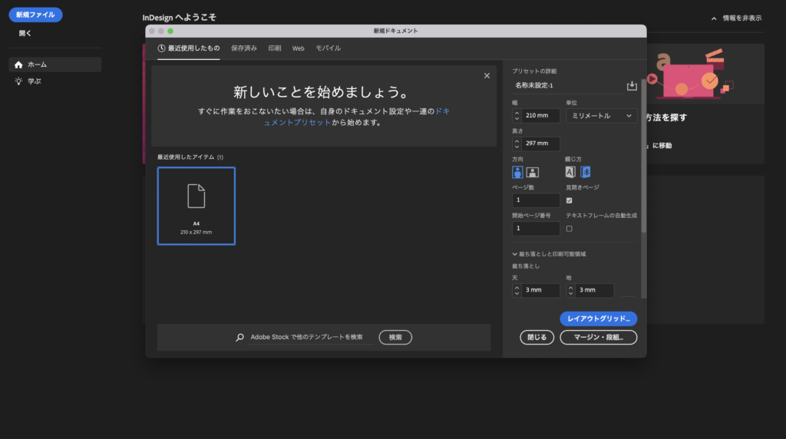This screenshot has width=786, height=439.
Task: Switch to the Mobile tab
Action: (x=328, y=48)
